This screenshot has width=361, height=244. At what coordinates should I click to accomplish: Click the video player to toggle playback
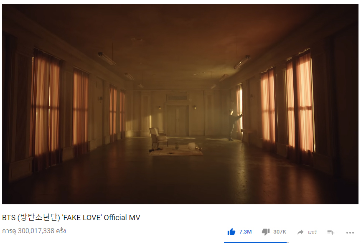180,104
